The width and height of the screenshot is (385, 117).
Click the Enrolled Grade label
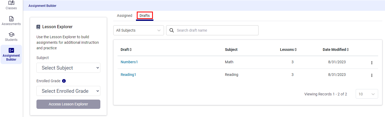coord(48,81)
